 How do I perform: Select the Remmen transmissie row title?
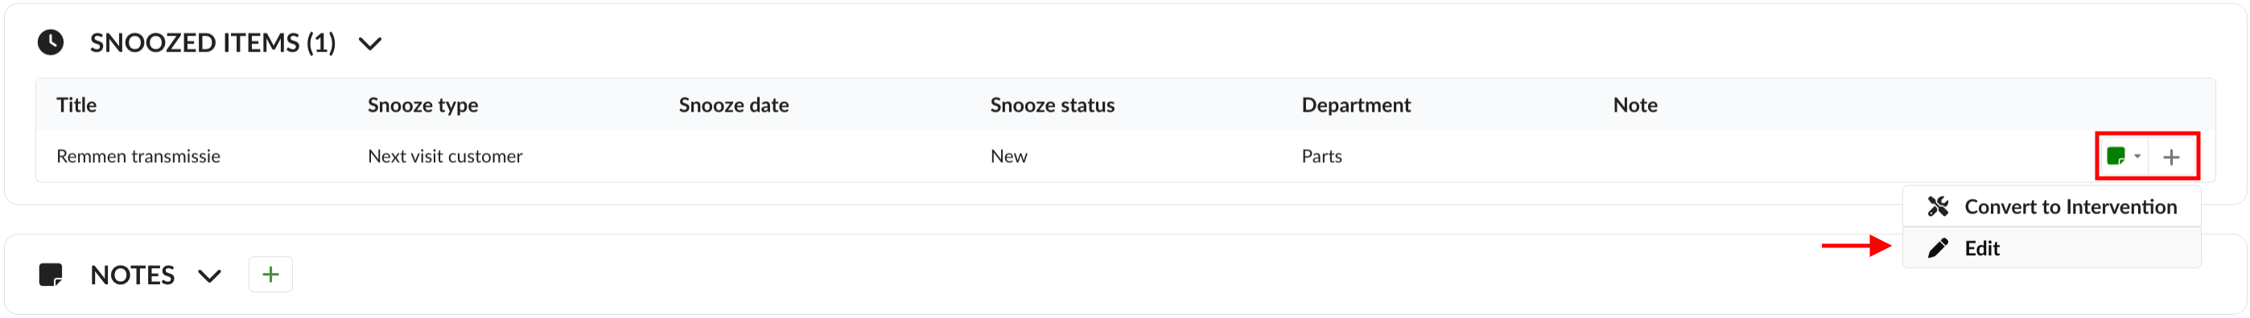point(138,157)
